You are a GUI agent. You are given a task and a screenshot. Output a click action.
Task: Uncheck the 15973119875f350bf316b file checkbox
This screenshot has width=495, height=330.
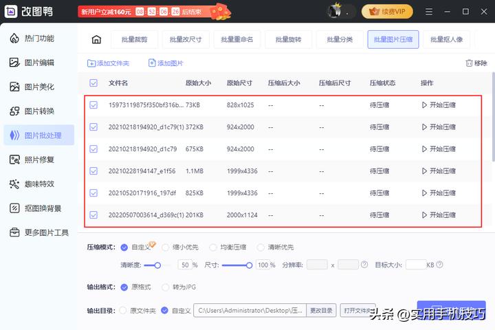(93, 104)
